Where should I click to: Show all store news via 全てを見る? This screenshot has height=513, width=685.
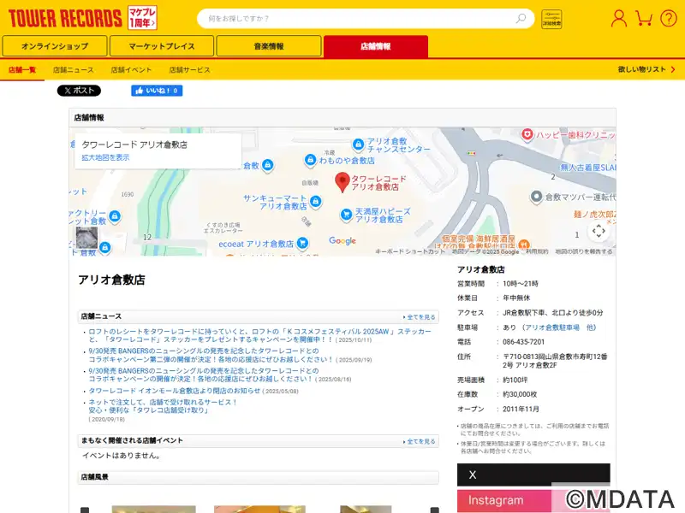tap(420, 317)
